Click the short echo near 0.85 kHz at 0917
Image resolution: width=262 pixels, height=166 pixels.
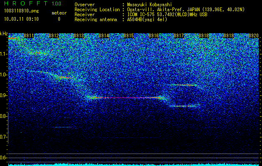click(x=184, y=106)
